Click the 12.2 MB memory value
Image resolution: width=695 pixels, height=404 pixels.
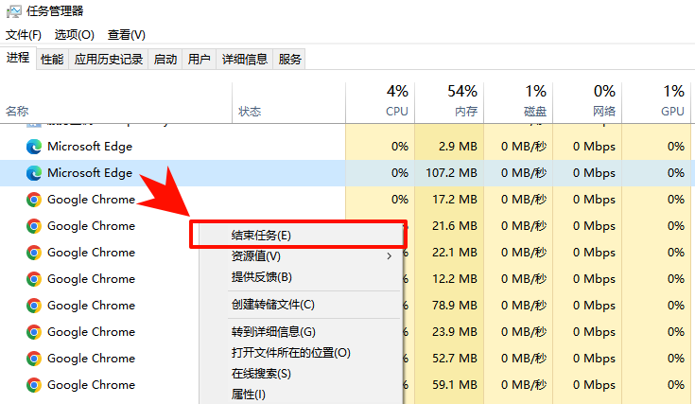(455, 278)
